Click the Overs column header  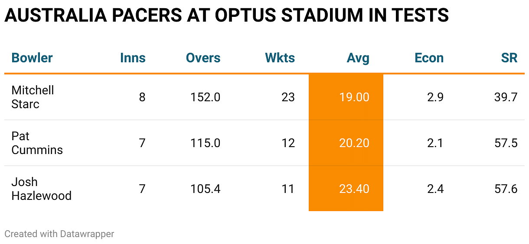point(203,58)
